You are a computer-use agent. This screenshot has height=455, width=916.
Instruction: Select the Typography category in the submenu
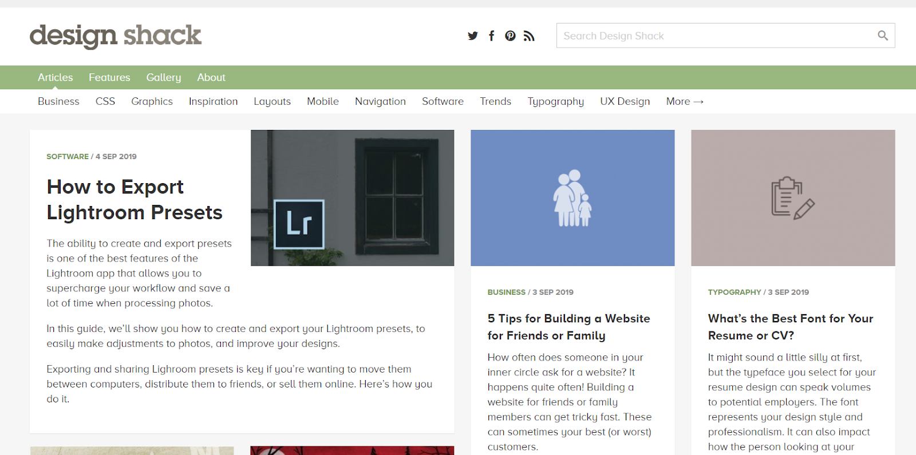(555, 101)
